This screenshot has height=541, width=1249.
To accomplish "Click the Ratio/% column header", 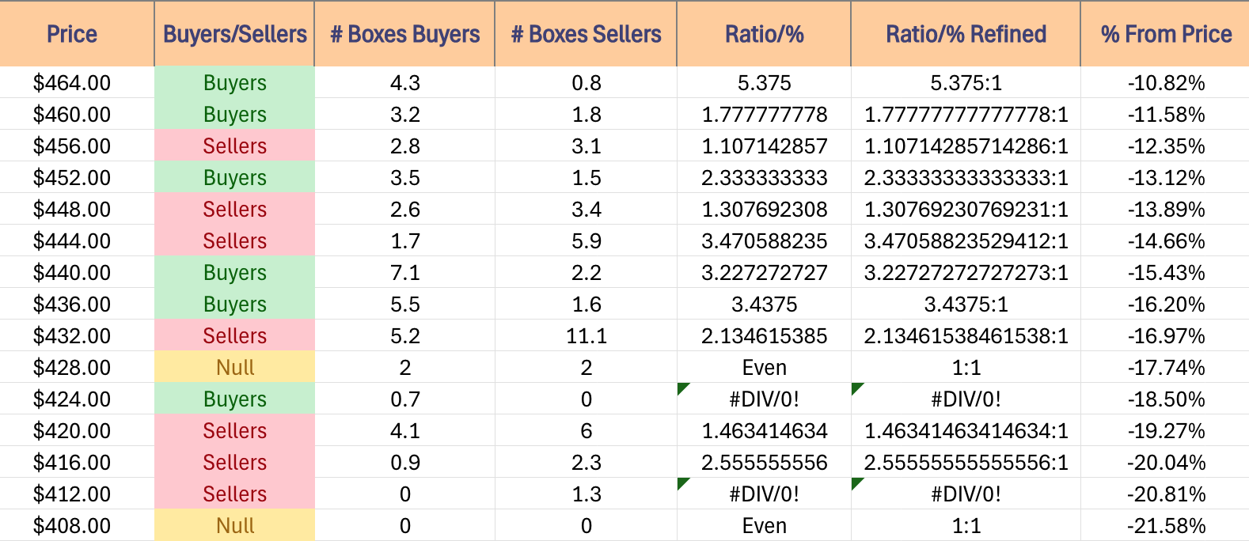I will click(x=764, y=33).
